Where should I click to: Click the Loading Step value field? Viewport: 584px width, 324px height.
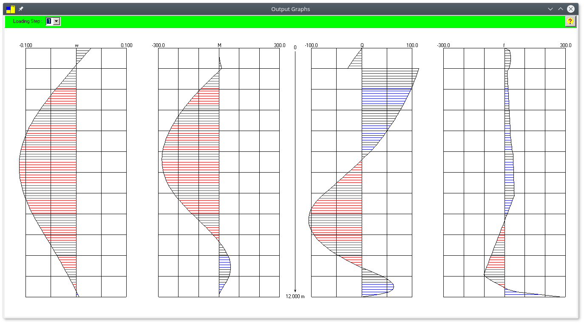point(49,21)
